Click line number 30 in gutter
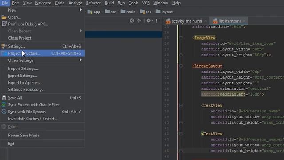This screenshot has width=284, height=160. [166, 66]
